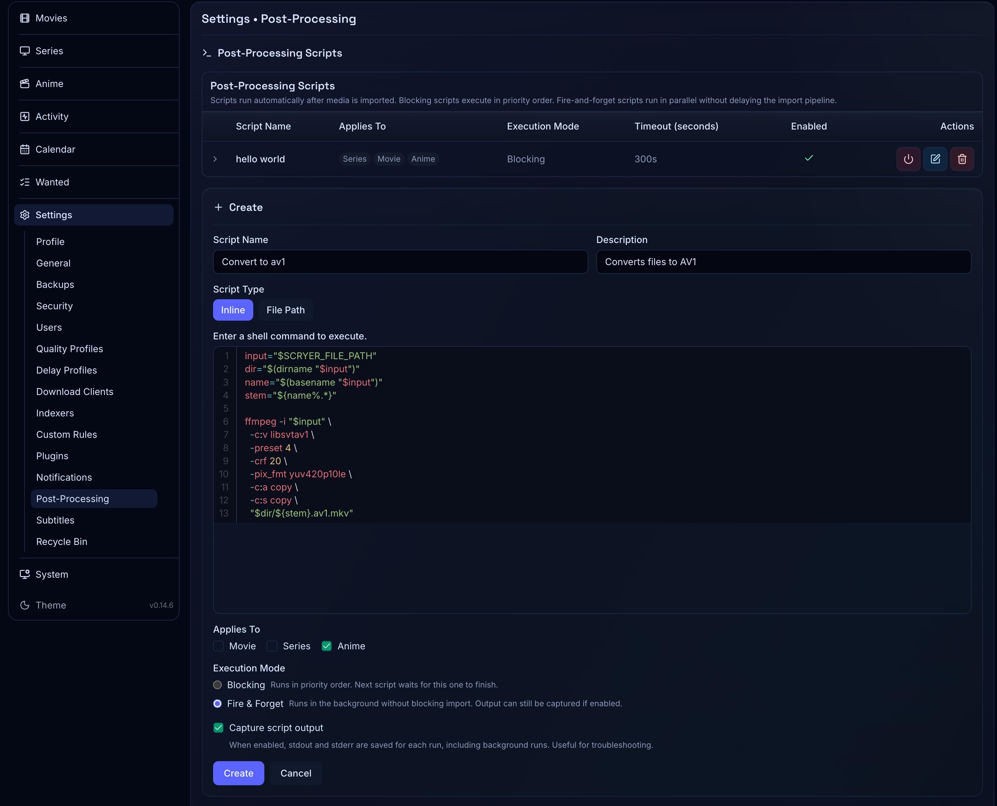Expand the hello world script row
Screen dimensions: 997x806
215,159
